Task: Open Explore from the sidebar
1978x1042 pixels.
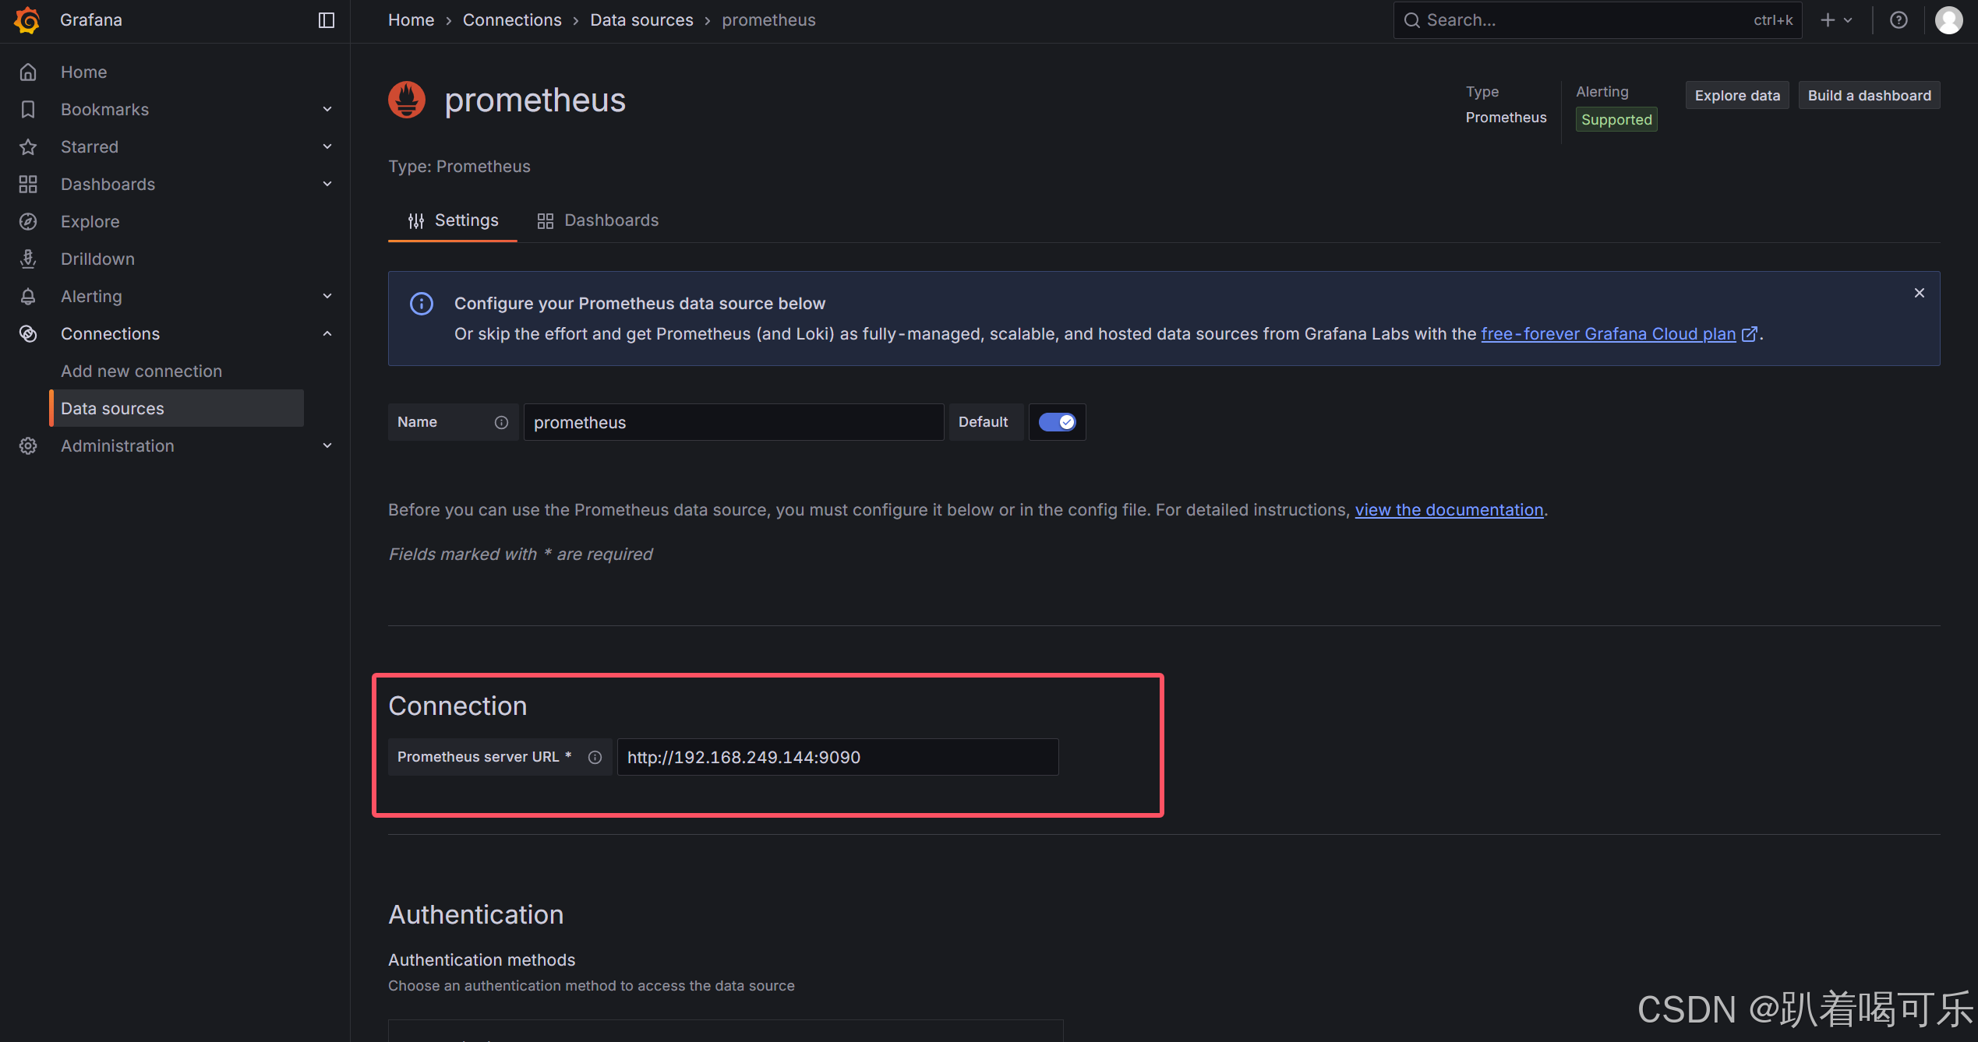Action: pos(90,221)
